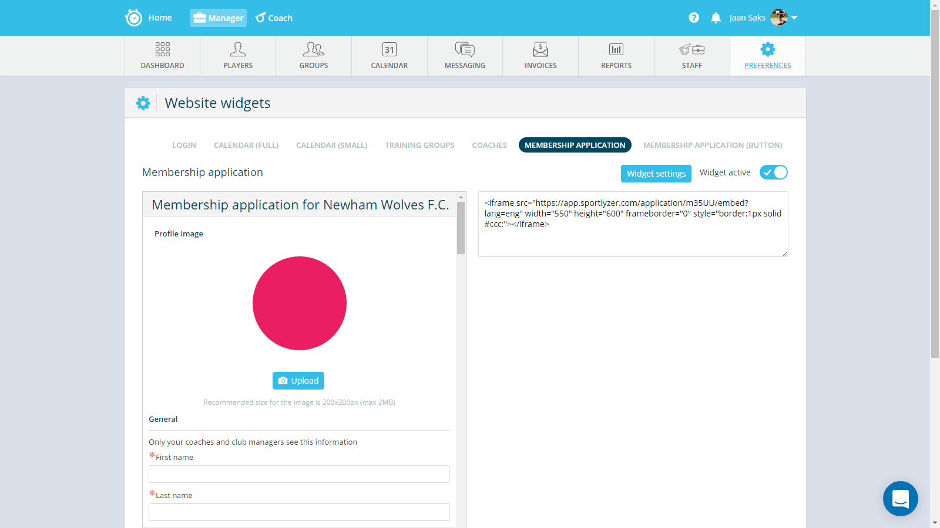Image resolution: width=940 pixels, height=528 pixels.
Task: Go to Groups via its icon
Action: point(314,49)
